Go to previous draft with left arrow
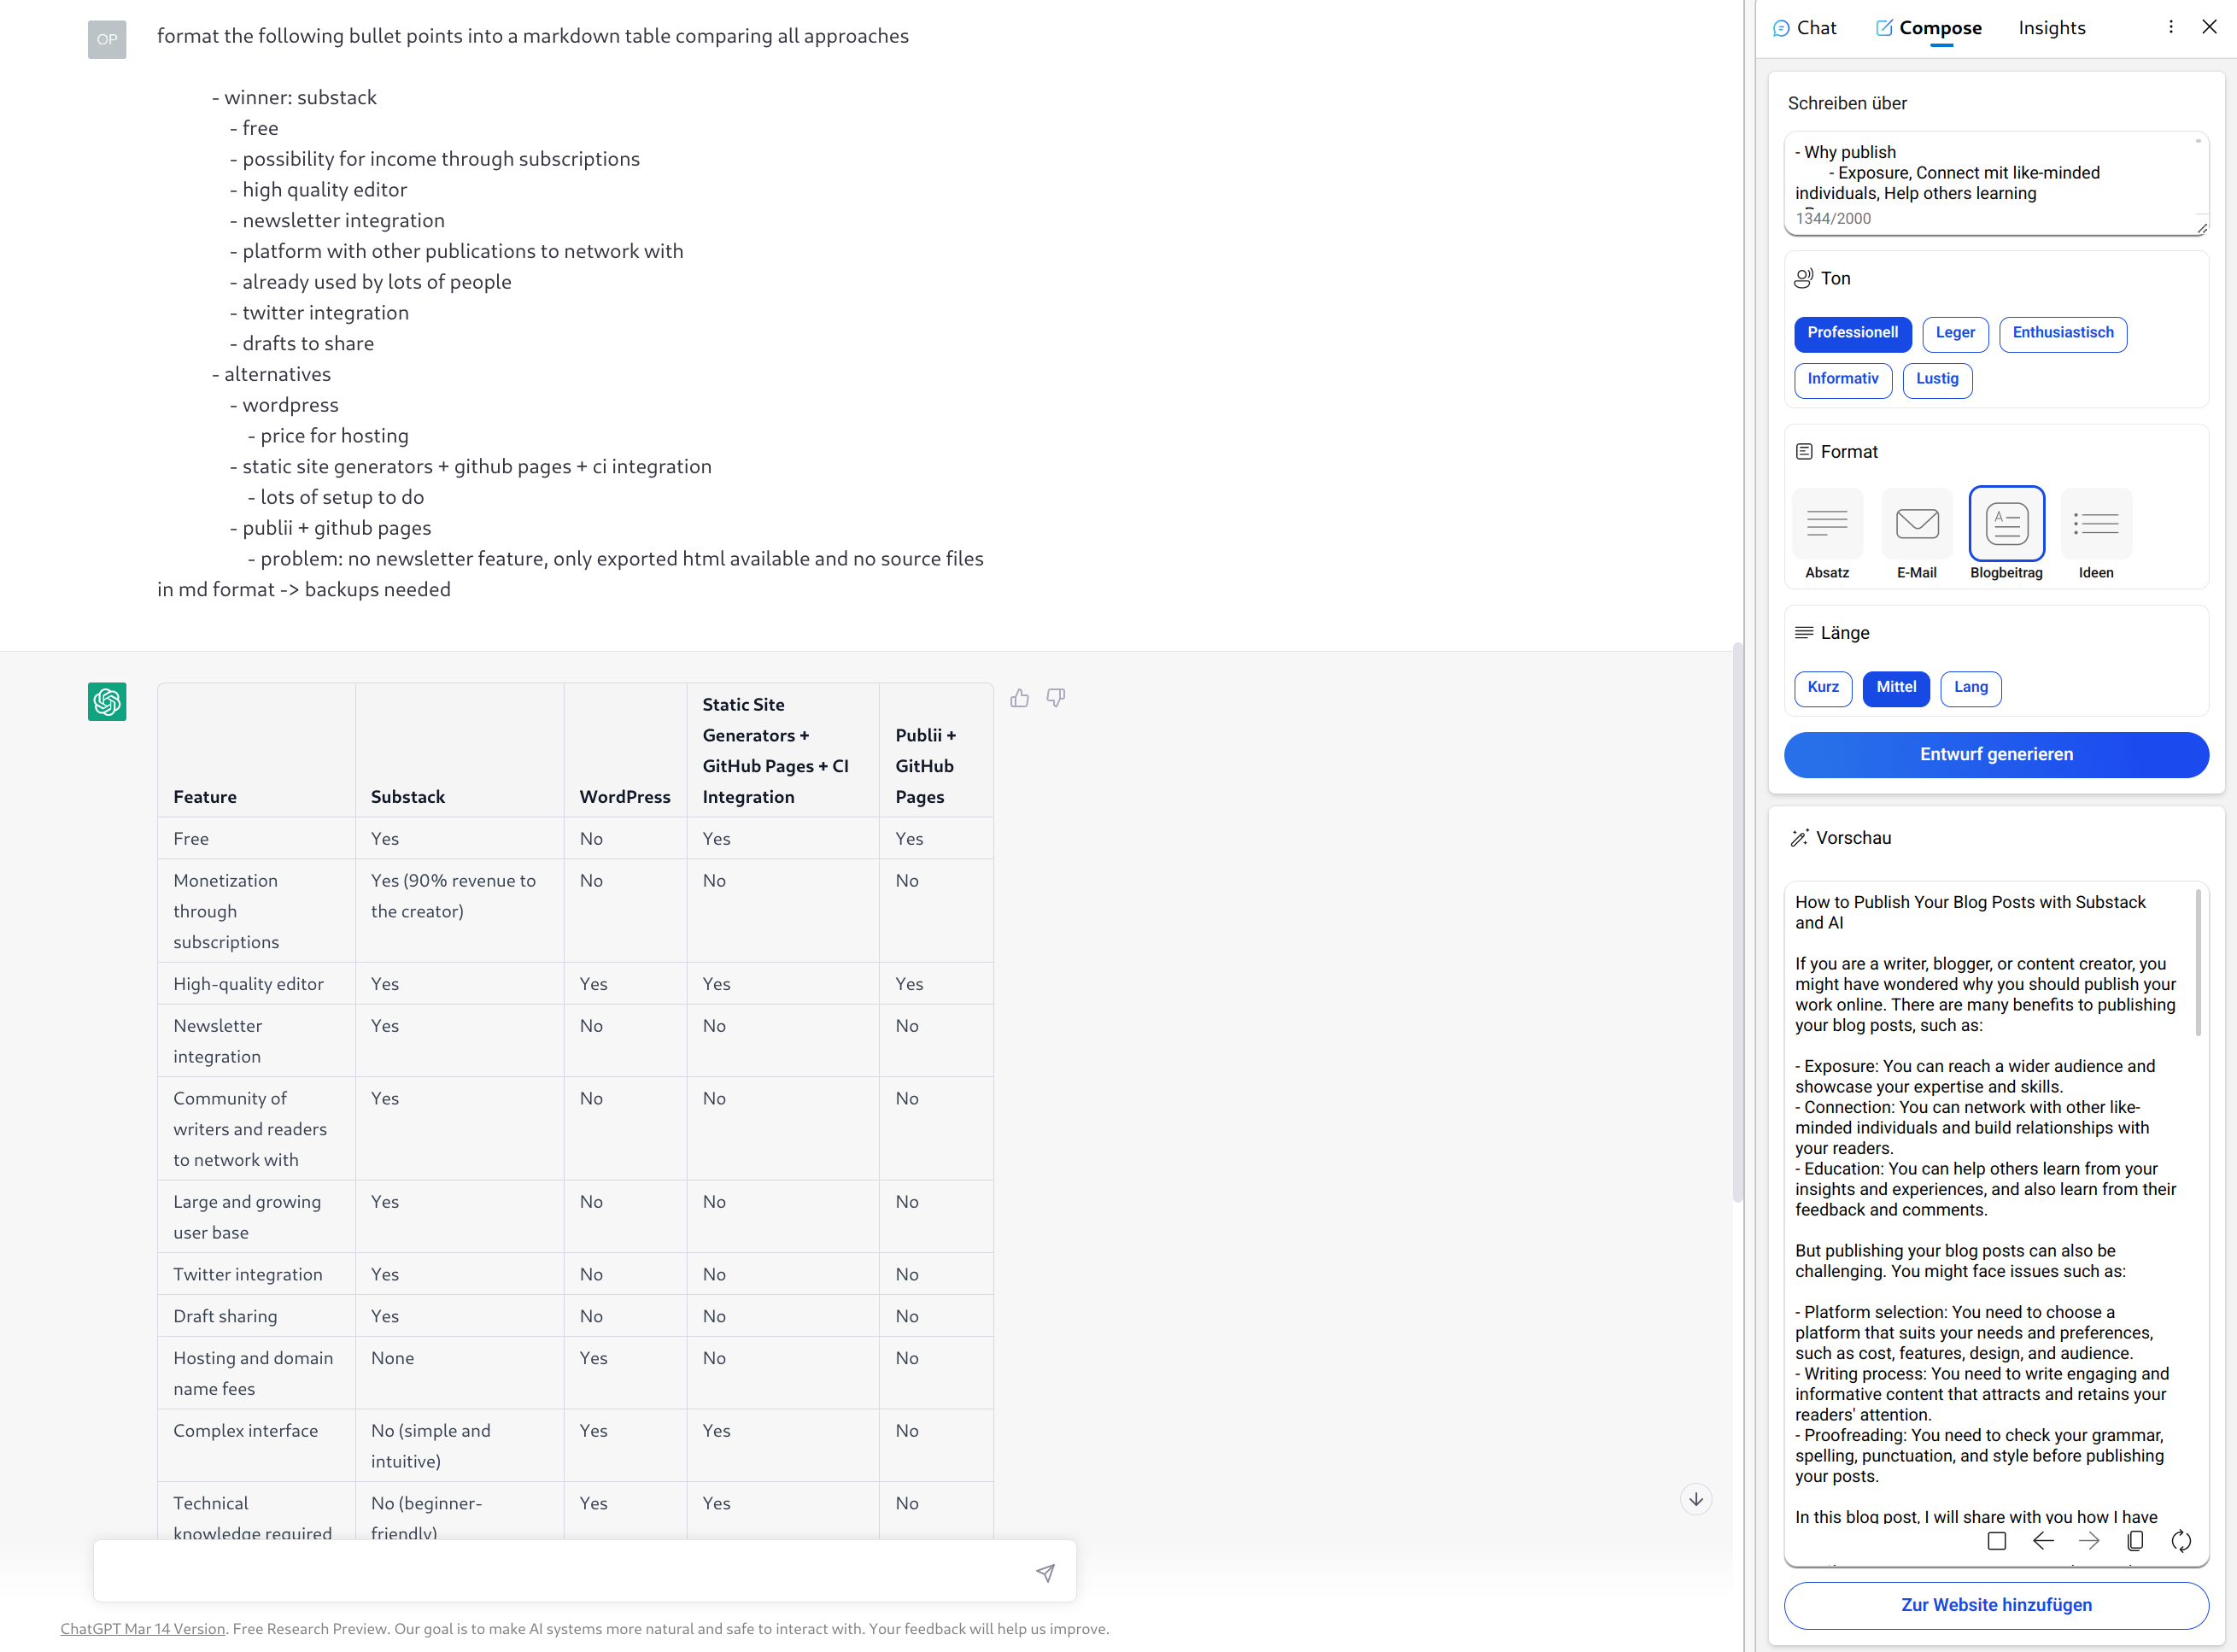Viewport: 2237px width, 1652px height. pyautogui.click(x=2043, y=1541)
